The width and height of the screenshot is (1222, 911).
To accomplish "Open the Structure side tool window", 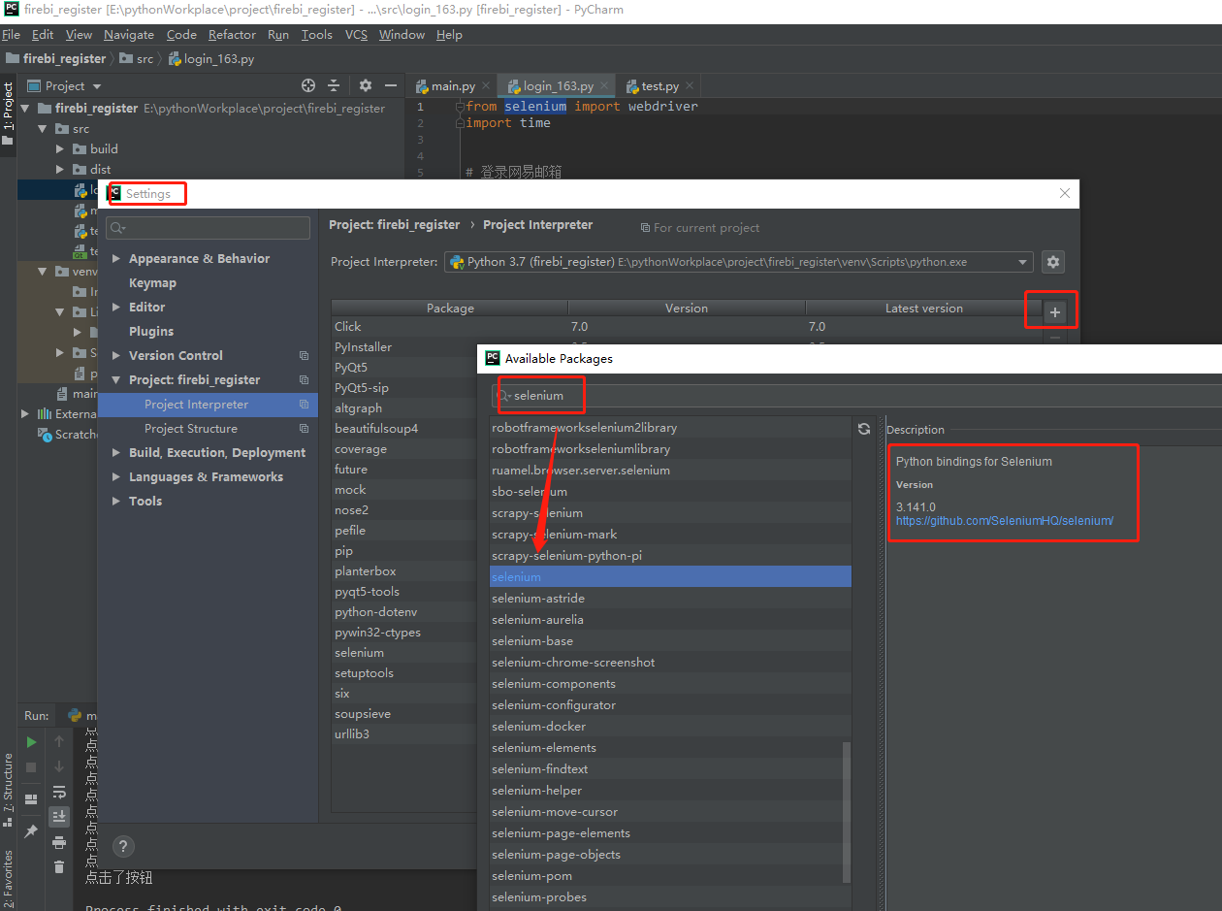I will (8, 788).
